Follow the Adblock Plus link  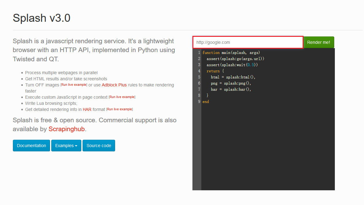[x=114, y=85]
